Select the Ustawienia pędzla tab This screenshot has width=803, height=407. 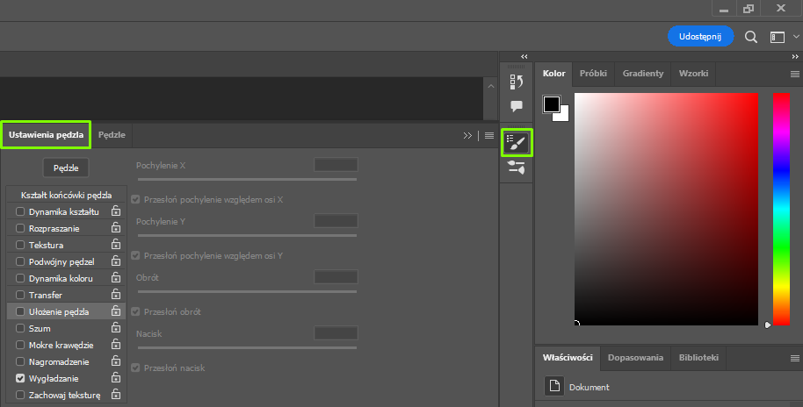(46, 135)
